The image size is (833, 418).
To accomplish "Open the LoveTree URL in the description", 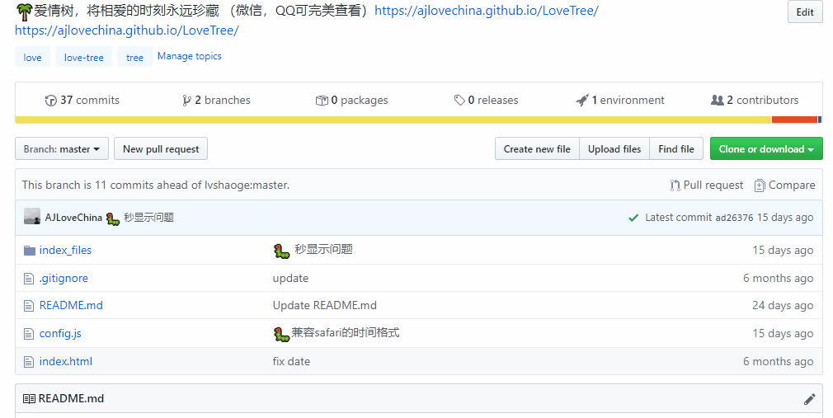I will coord(487,11).
